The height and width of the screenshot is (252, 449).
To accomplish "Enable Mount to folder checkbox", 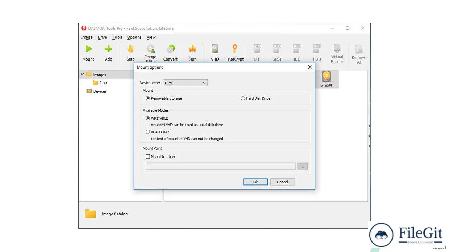I will click(x=148, y=157).
